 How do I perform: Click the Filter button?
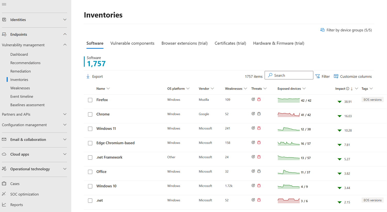322,76
